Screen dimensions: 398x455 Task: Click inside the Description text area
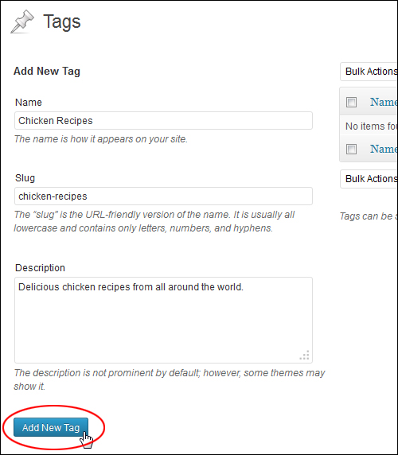[163, 320]
